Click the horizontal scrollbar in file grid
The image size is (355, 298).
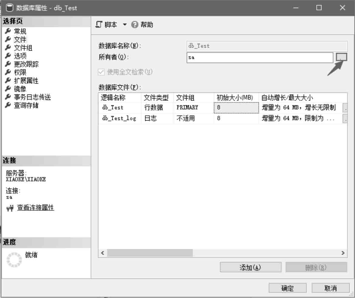pyautogui.click(x=150, y=253)
